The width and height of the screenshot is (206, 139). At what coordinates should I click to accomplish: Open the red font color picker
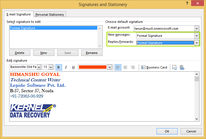tap(109, 67)
